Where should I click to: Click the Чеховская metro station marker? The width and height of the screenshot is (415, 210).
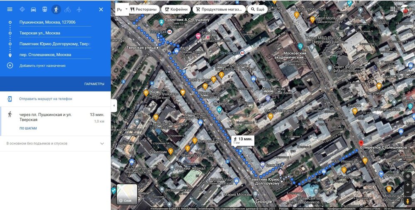click(x=242, y=53)
